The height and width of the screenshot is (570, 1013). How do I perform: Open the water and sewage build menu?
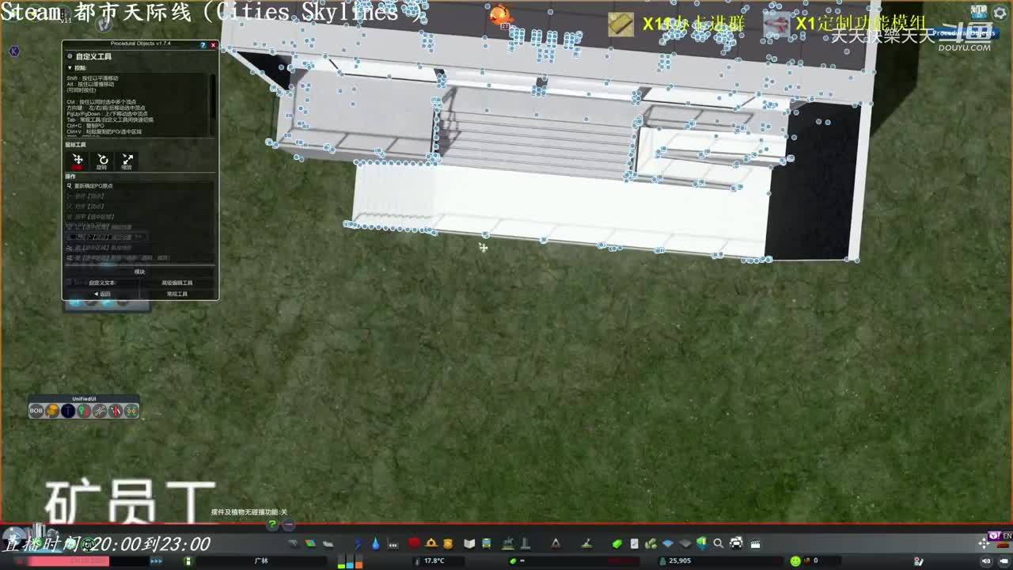click(x=375, y=543)
